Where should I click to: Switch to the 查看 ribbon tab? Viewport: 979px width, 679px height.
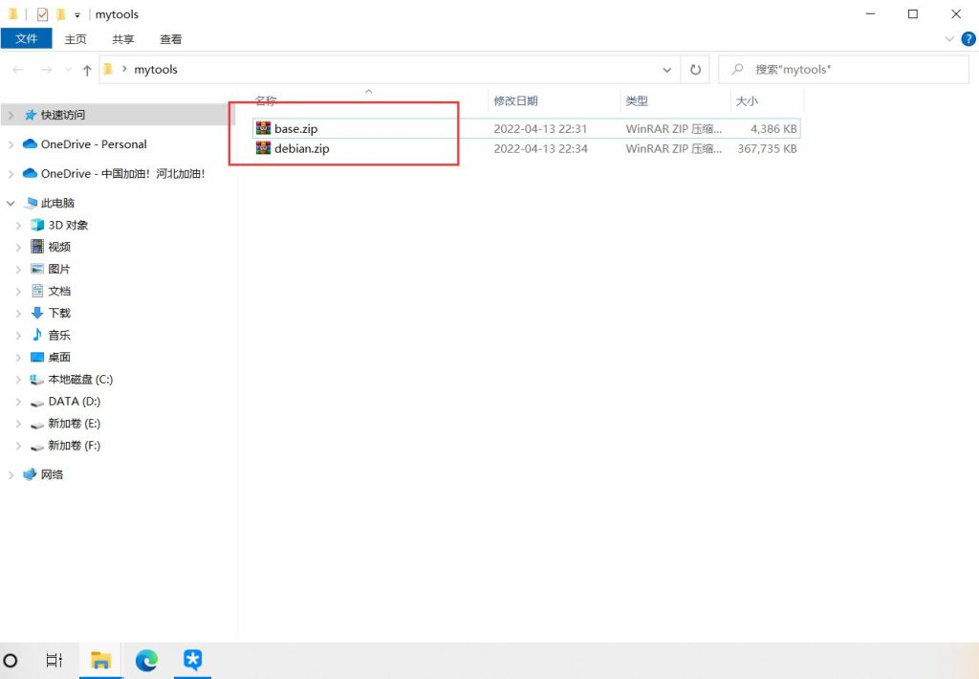click(170, 39)
